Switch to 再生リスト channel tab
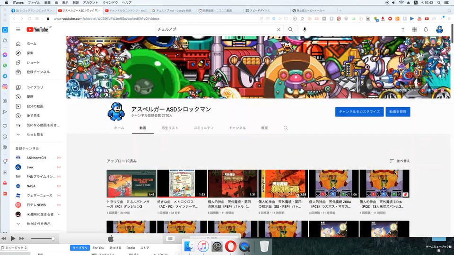Viewport: 454px width, 255px height. (x=170, y=128)
